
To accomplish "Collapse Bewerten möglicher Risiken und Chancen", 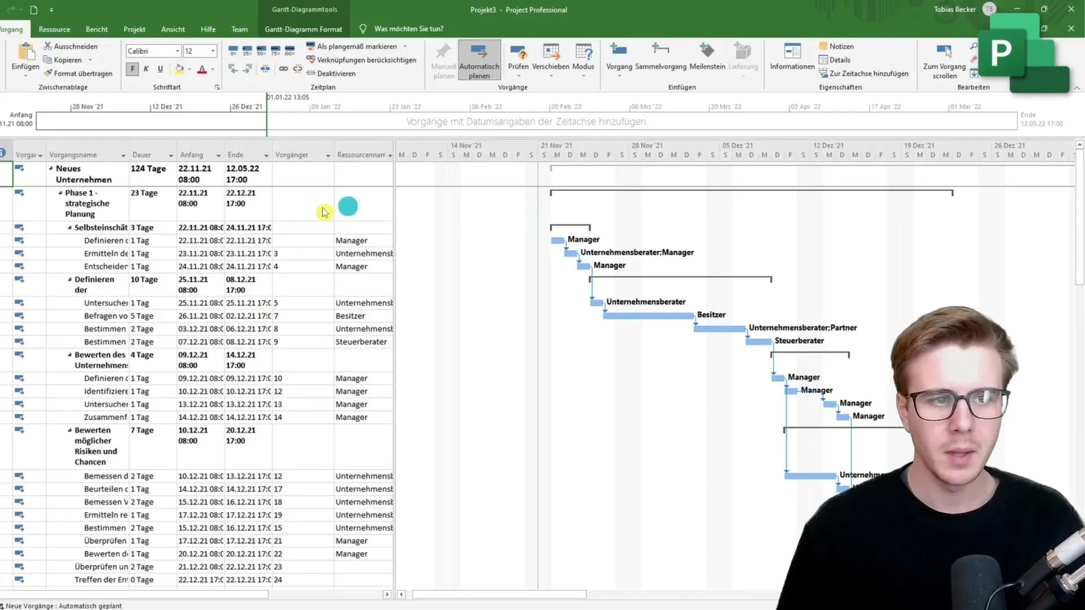I will click(70, 430).
